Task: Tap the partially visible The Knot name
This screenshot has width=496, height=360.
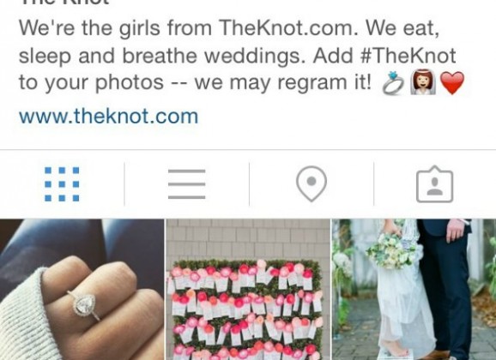Action: tap(64, 3)
